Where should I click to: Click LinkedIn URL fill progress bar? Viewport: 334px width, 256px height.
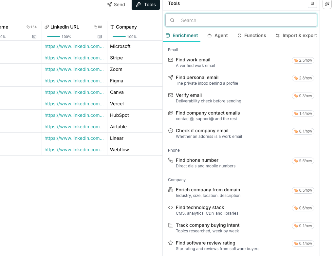tap(54, 37)
